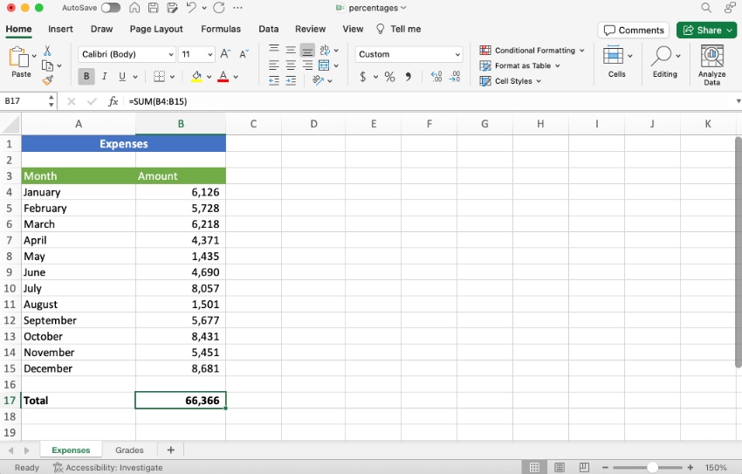The width and height of the screenshot is (742, 474).
Task: Click the Decrease Indent icon
Action: [x=274, y=80]
